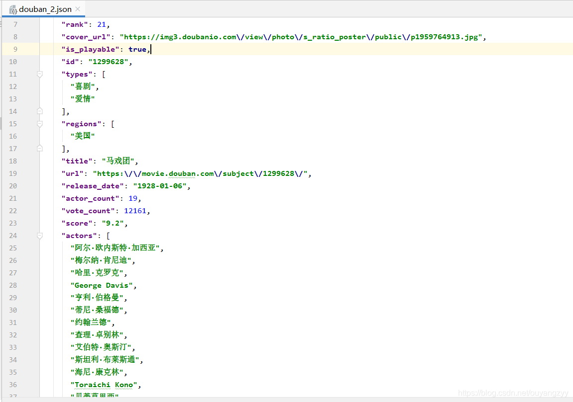The image size is (573, 402).
Task: Click the "is_playable" key
Action: pos(90,49)
